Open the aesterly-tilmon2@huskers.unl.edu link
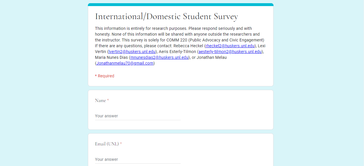 coord(230,52)
